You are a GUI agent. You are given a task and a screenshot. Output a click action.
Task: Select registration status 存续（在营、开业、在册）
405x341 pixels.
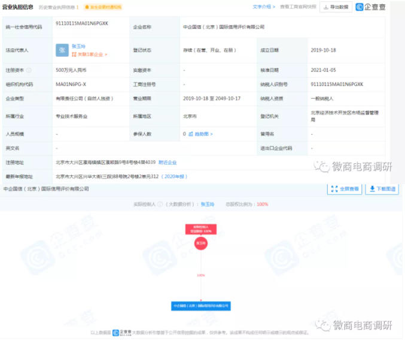[x=209, y=50]
